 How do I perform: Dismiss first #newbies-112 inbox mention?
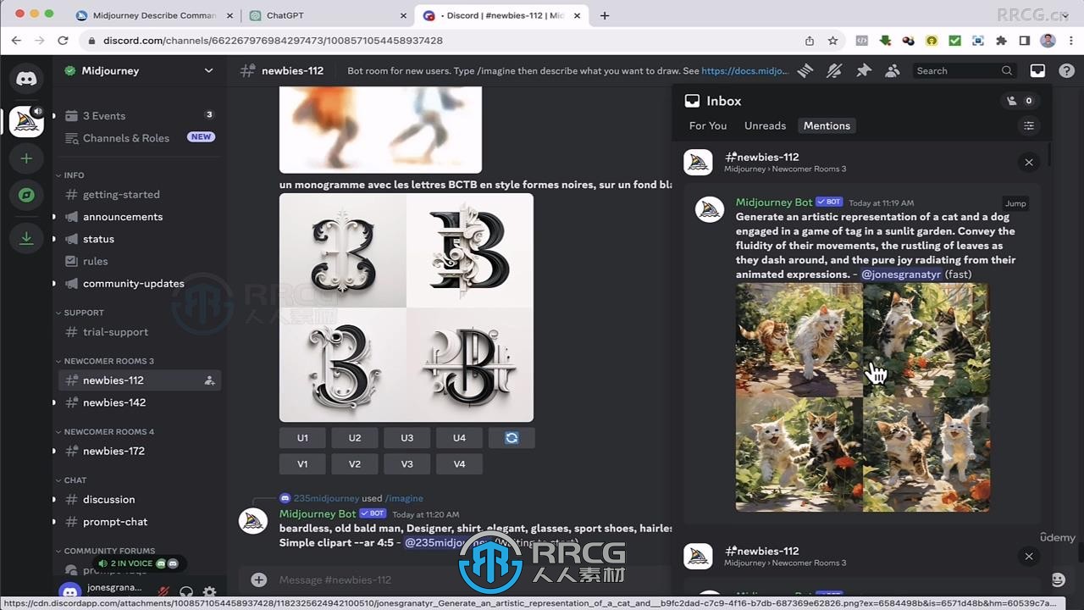[x=1029, y=163]
